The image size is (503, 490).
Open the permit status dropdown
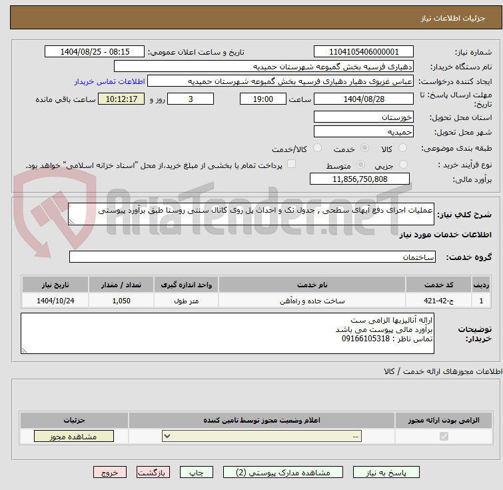coord(262,437)
